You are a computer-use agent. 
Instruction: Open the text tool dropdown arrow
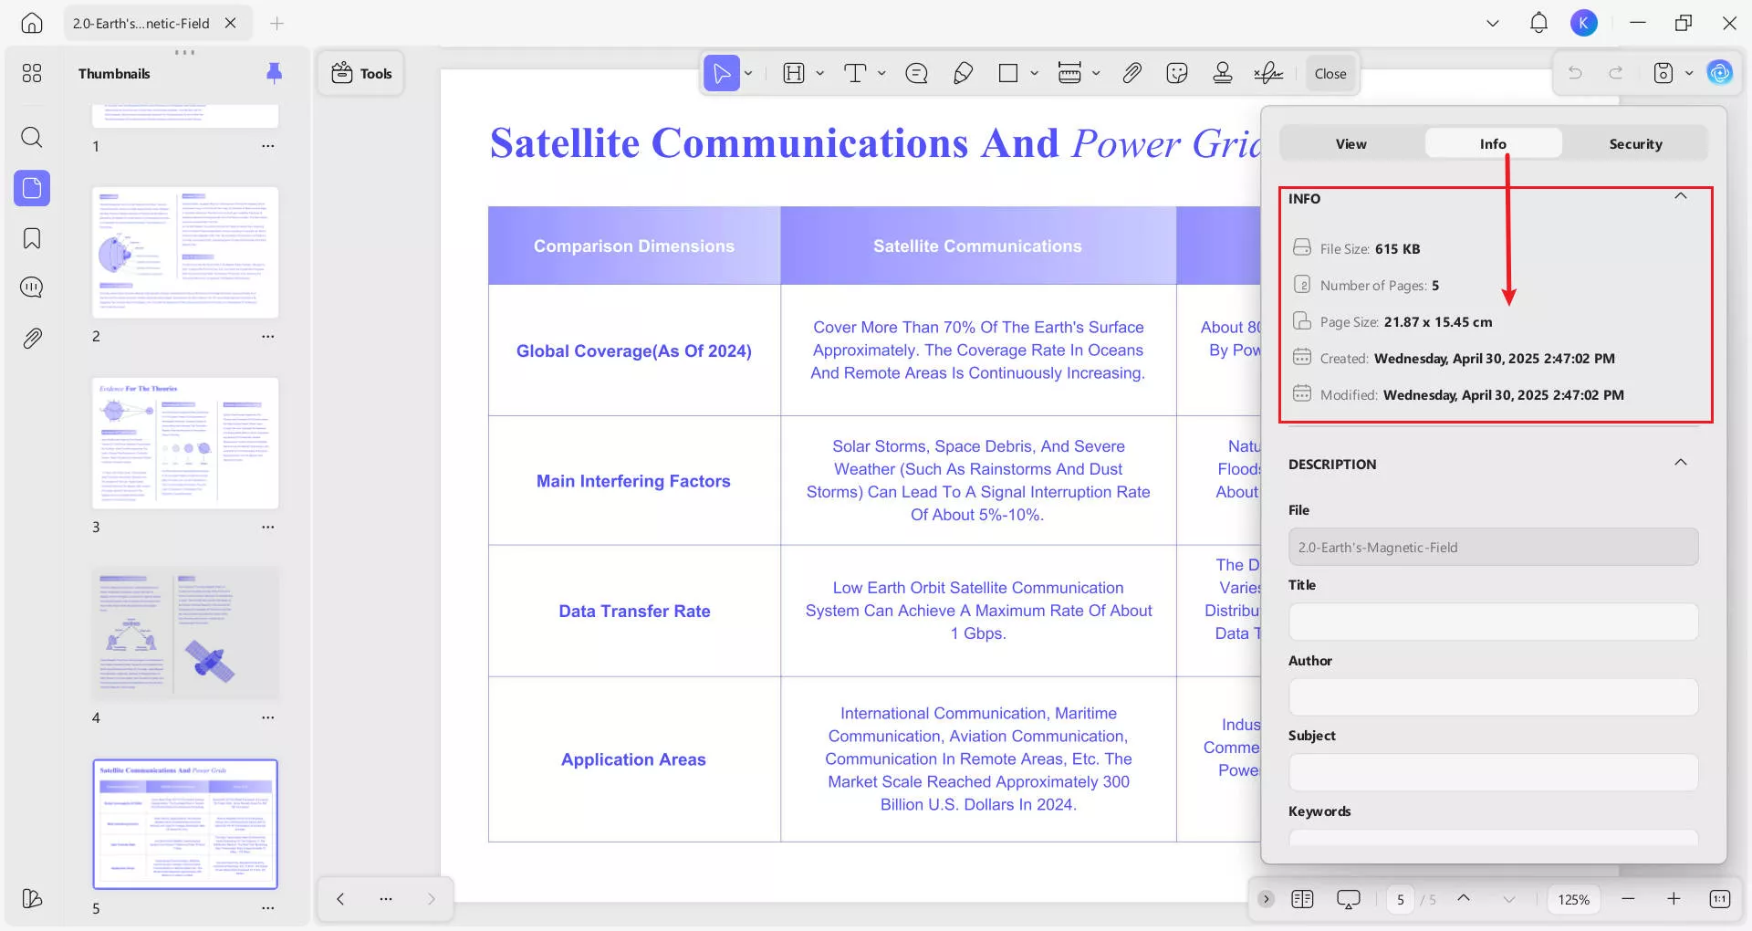pyautogui.click(x=881, y=74)
